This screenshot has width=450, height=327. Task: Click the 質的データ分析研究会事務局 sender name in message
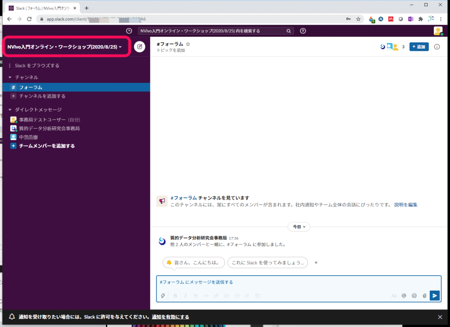tap(198, 238)
